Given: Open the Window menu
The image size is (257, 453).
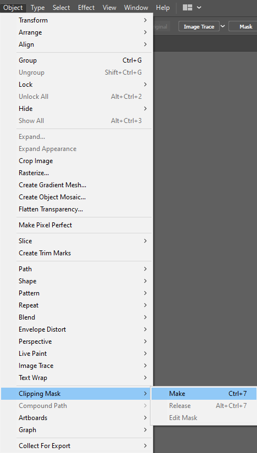Looking at the screenshot, I should click(136, 8).
